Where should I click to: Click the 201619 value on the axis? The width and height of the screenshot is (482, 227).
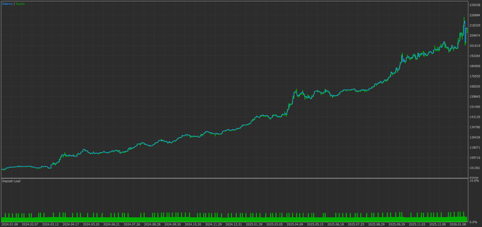(475, 46)
